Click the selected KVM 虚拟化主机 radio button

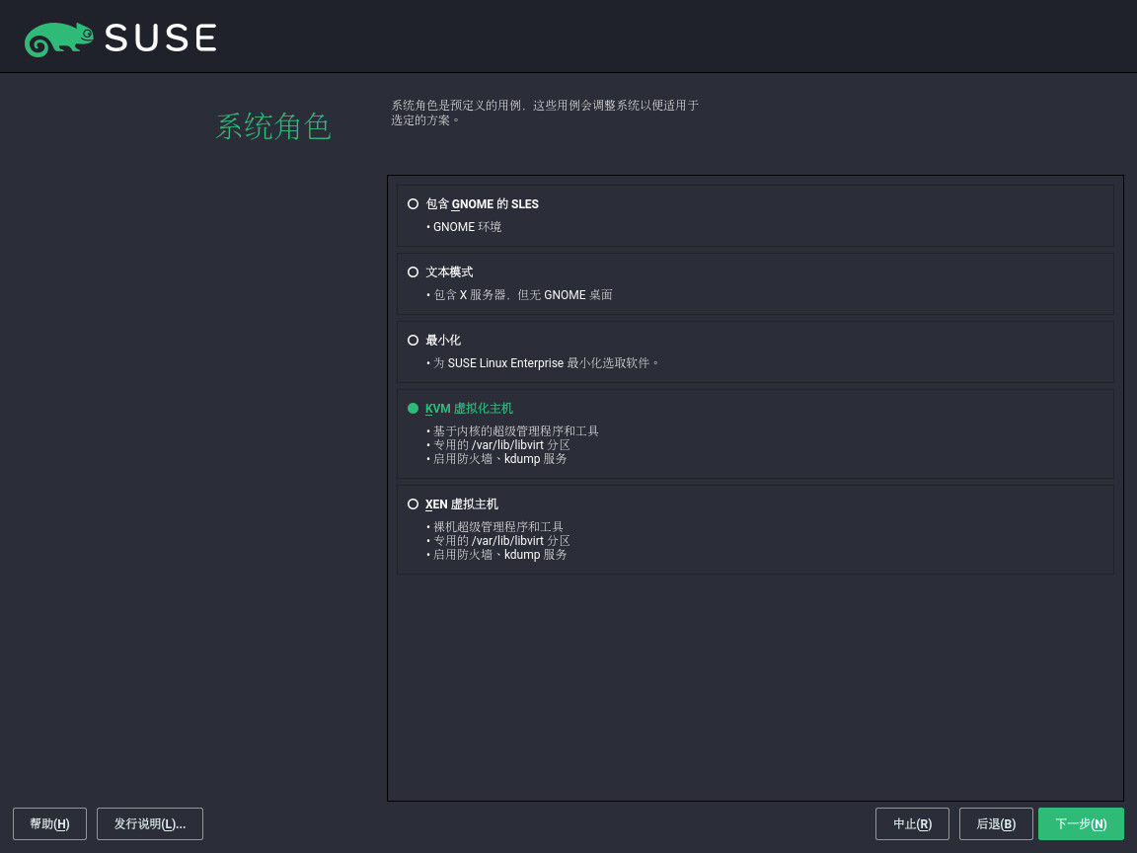[x=413, y=409]
